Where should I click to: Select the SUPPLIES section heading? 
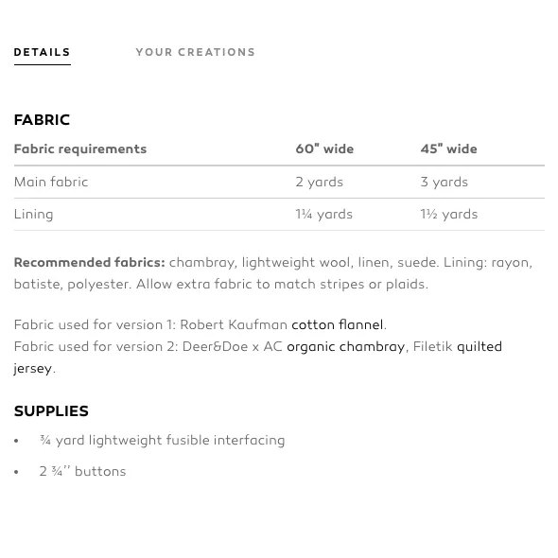(51, 411)
